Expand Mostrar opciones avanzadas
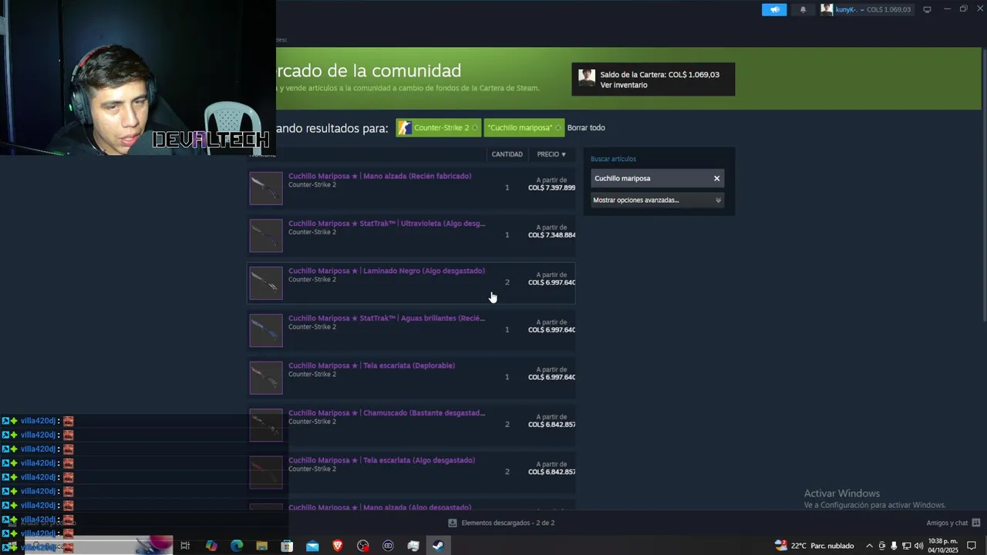Image resolution: width=987 pixels, height=555 pixels. [x=657, y=200]
